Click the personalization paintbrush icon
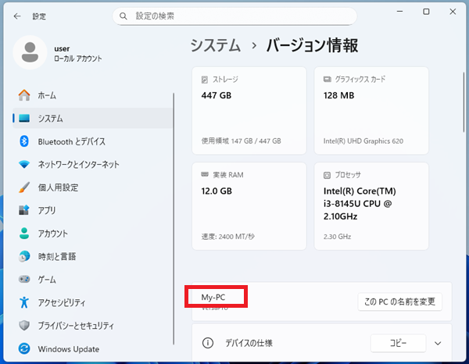Image resolution: width=469 pixels, height=364 pixels. pyautogui.click(x=24, y=187)
